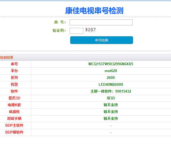Image resolution: width=171 pixels, height=145 pixels.
Task: Click the green 串 号: form label
Action: tap(60, 22)
